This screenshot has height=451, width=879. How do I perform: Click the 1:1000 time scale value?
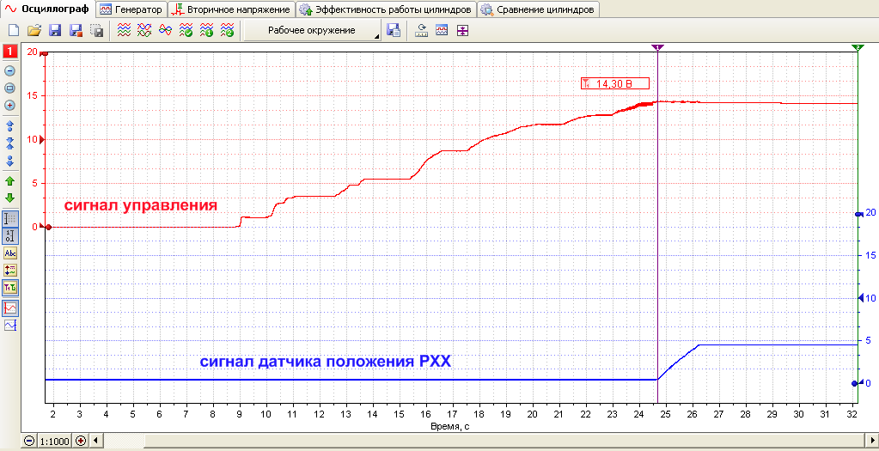(55, 442)
